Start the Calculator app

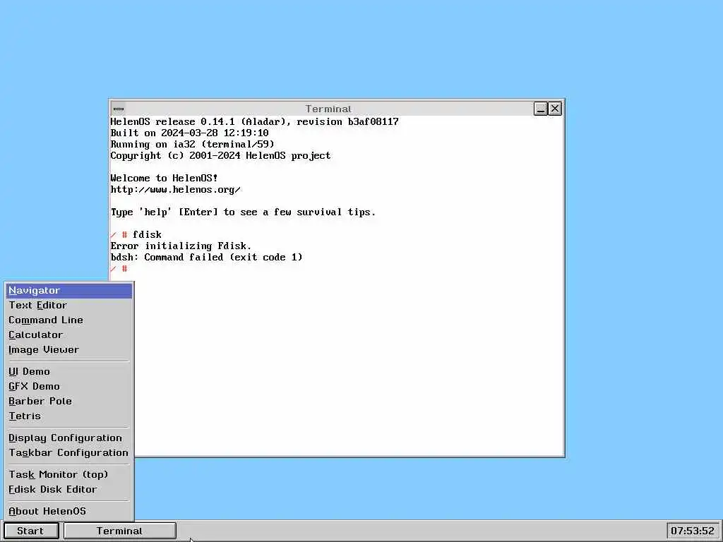[x=69, y=335]
